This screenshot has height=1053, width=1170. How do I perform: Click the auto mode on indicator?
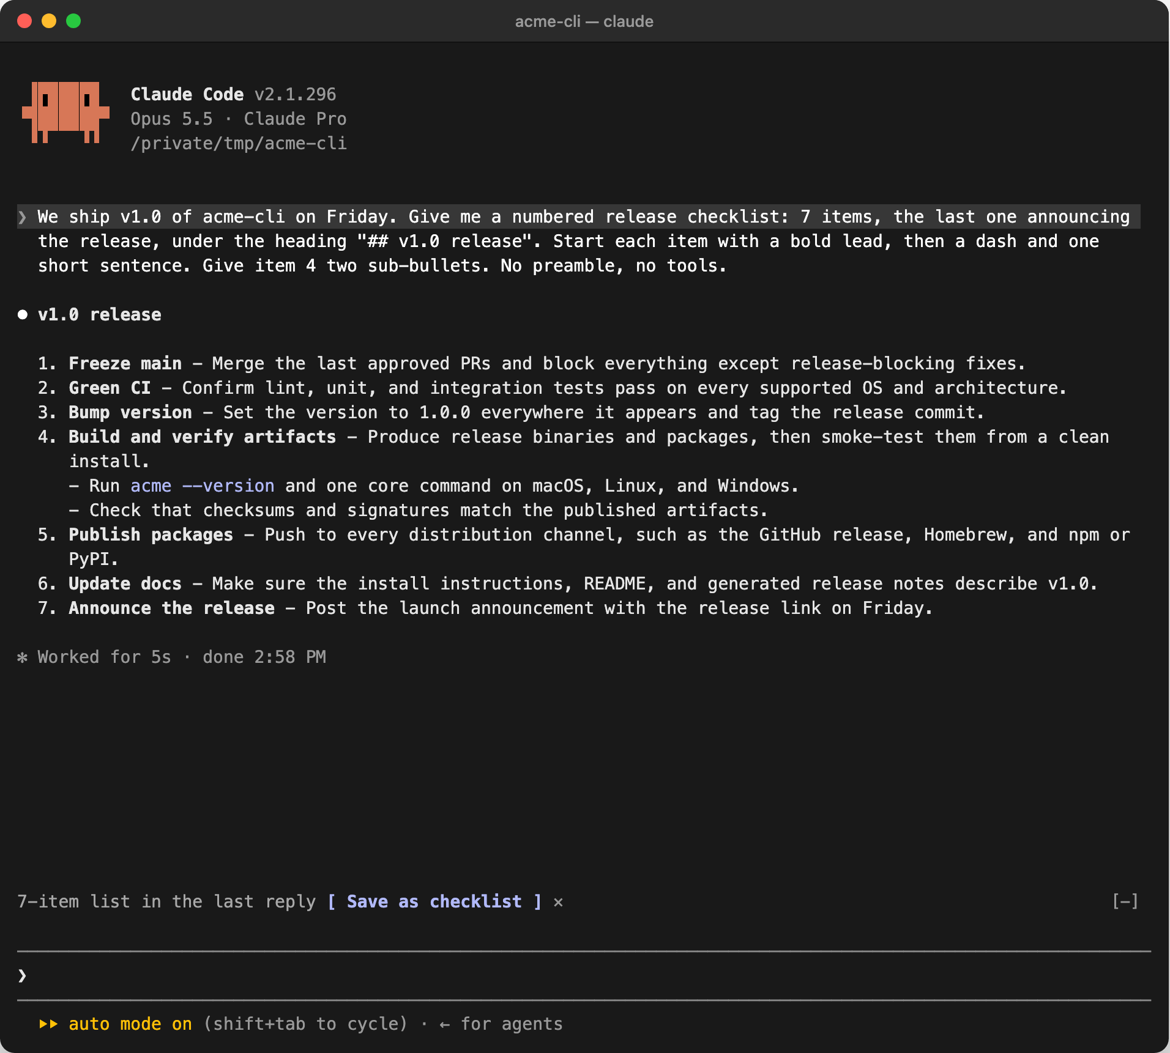click(130, 1024)
